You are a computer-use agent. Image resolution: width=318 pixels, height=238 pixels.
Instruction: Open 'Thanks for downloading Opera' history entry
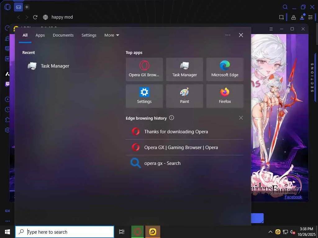(x=184, y=131)
